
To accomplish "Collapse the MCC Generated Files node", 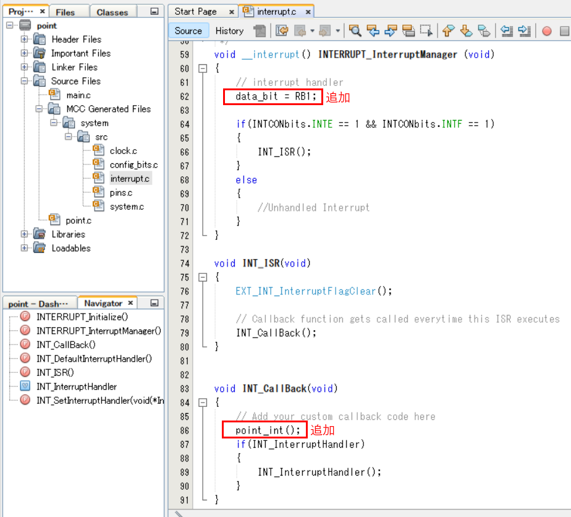I will tap(40, 109).
